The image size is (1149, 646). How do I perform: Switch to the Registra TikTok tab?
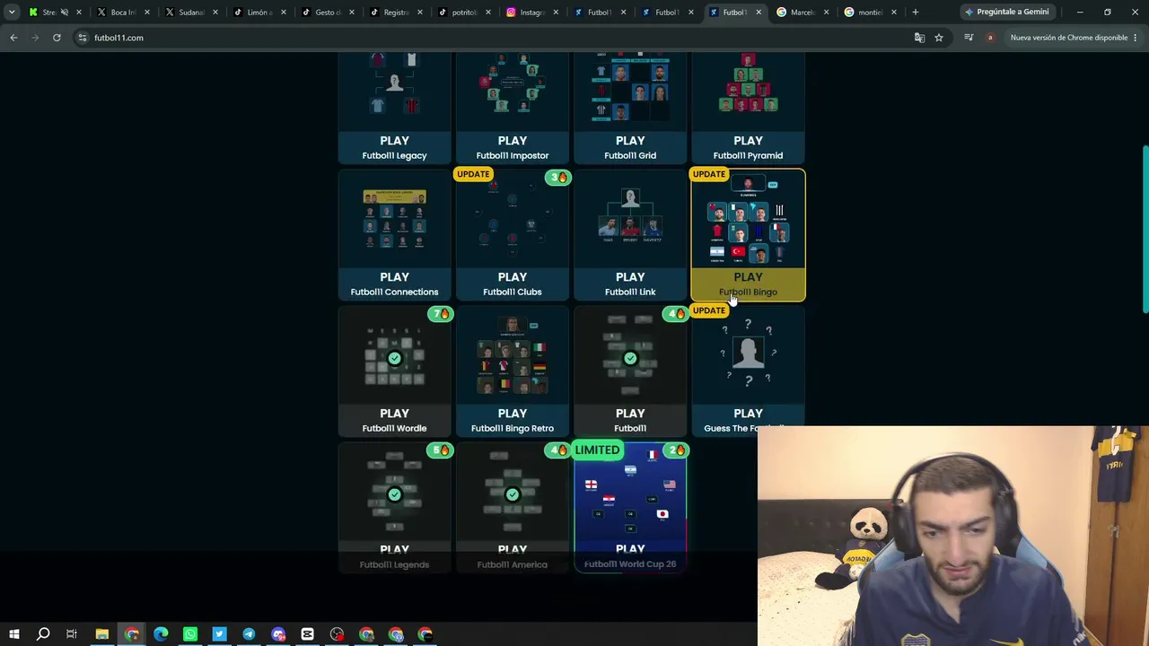click(x=394, y=13)
